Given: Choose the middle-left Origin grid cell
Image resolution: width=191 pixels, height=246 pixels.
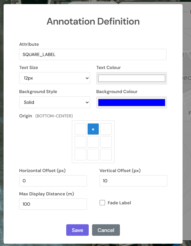Looking at the screenshot, I should 80,142.
